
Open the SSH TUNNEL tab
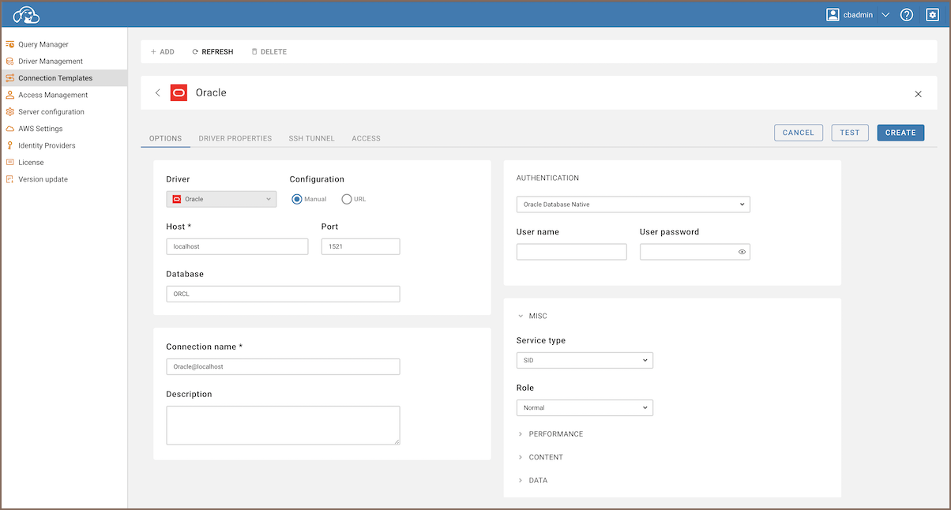pos(311,137)
